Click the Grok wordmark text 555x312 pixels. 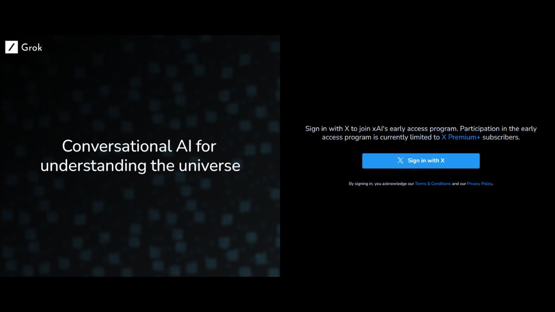point(31,47)
